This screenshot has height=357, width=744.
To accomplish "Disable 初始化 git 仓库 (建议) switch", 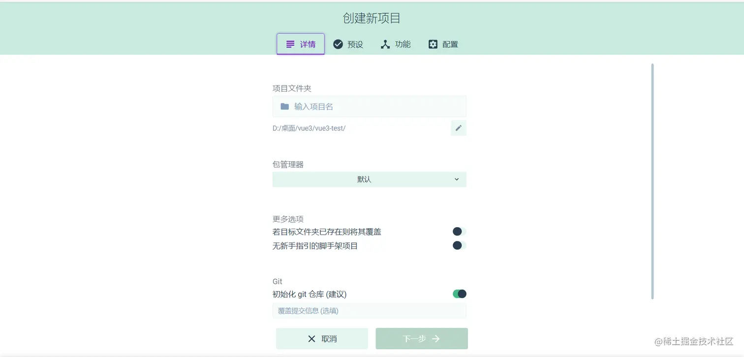I will (460, 294).
